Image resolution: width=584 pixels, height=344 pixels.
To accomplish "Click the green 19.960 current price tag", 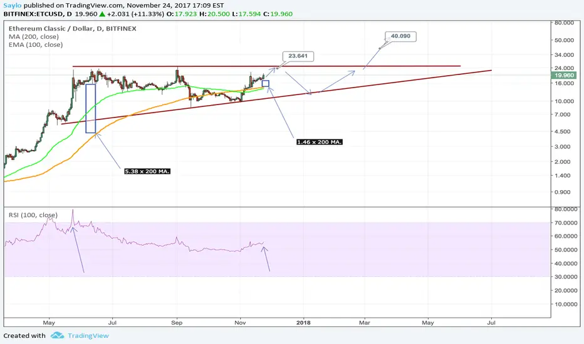I will [x=564, y=75].
